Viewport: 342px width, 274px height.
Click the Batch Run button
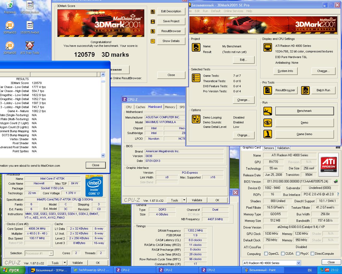pyautogui.click(x=323, y=90)
